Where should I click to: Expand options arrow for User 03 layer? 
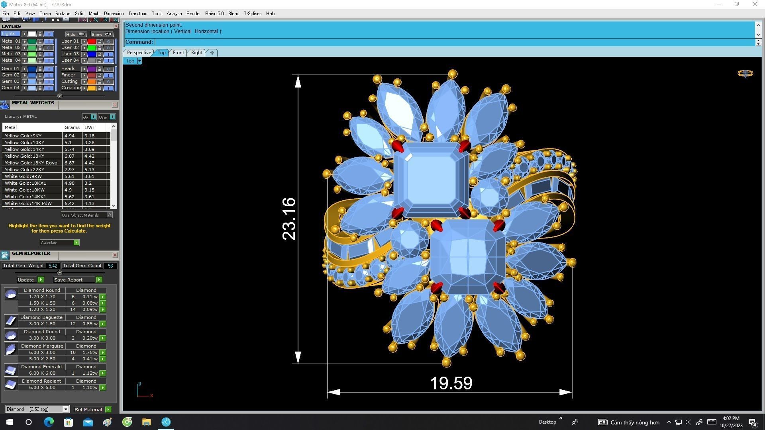click(84, 54)
